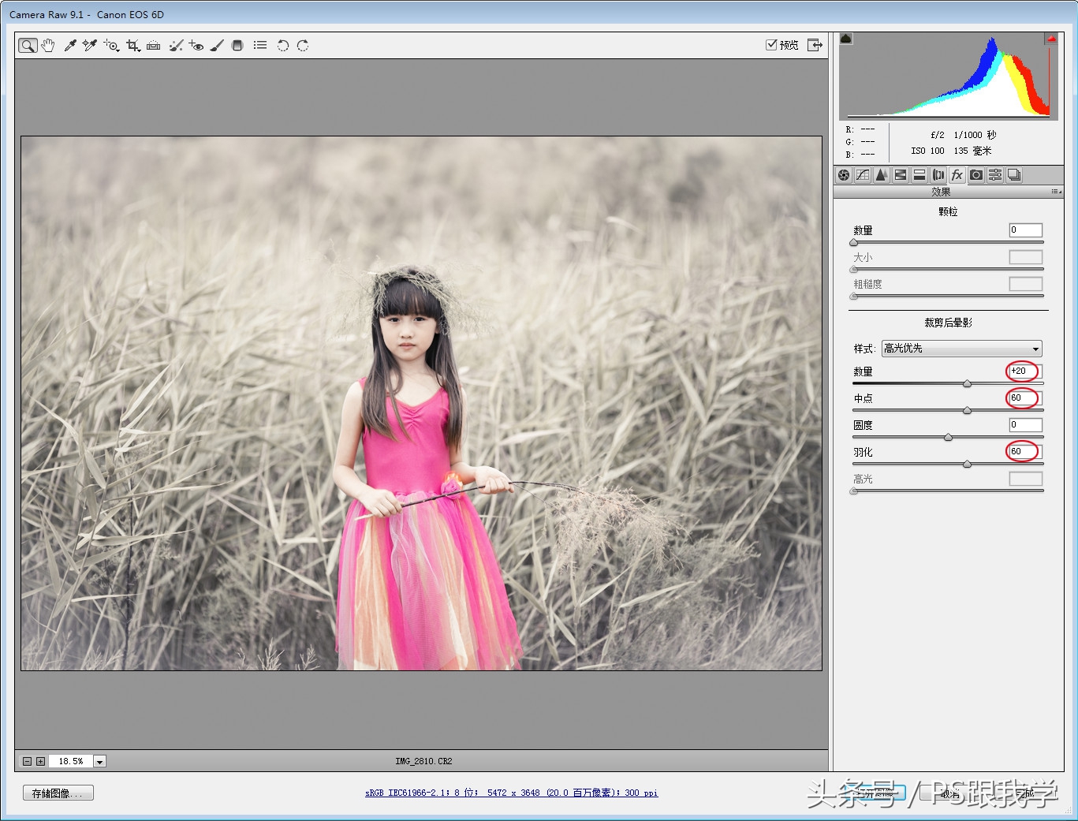Click the Graduated Filter tool

(x=237, y=46)
